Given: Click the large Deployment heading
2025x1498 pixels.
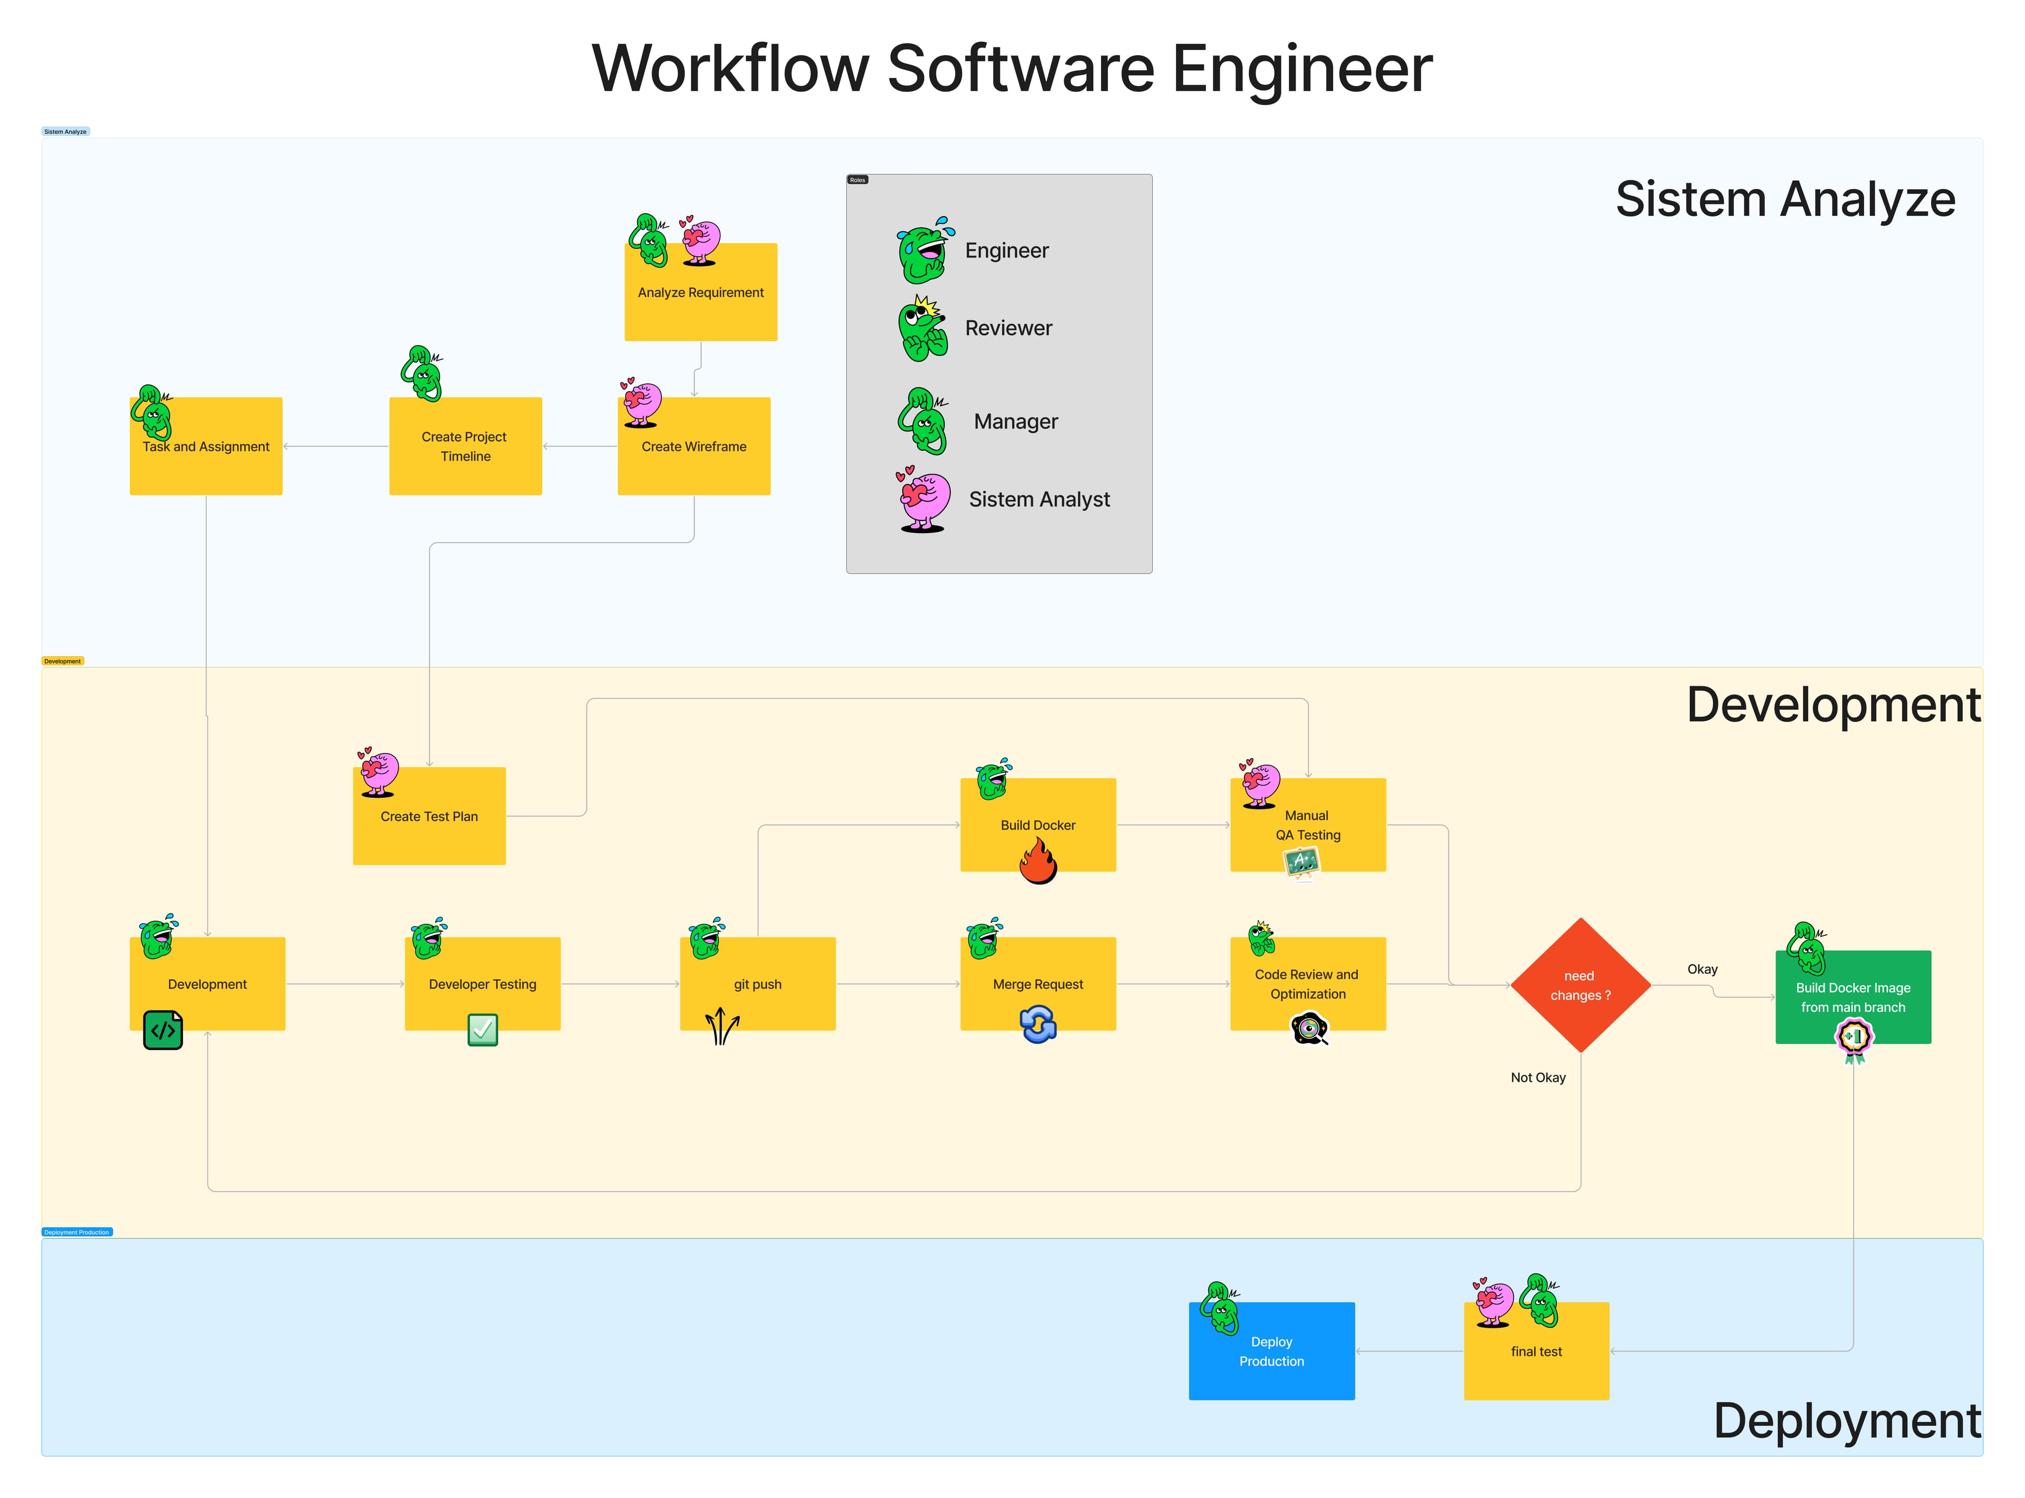Looking at the screenshot, I should coord(1847,1421).
